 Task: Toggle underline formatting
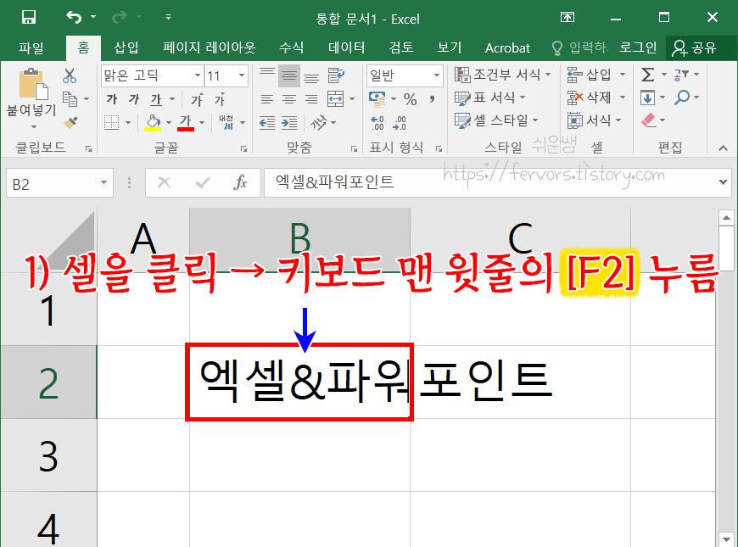pos(156,99)
